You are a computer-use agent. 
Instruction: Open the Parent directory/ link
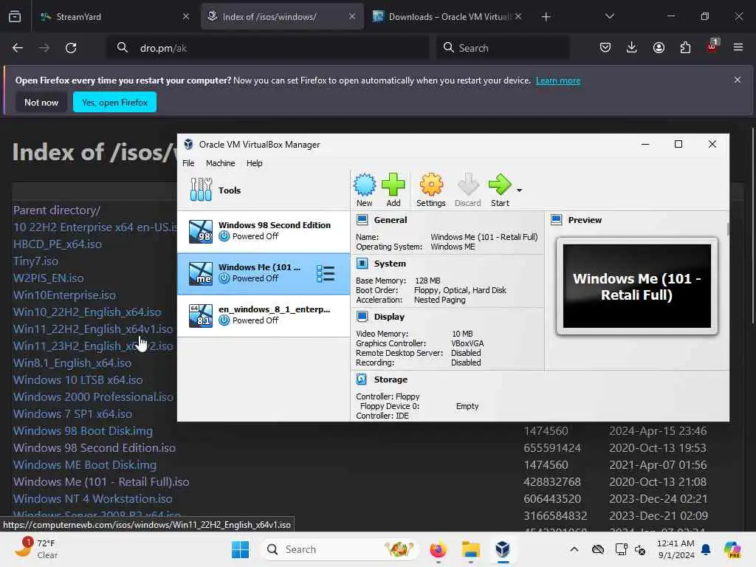[x=56, y=210]
